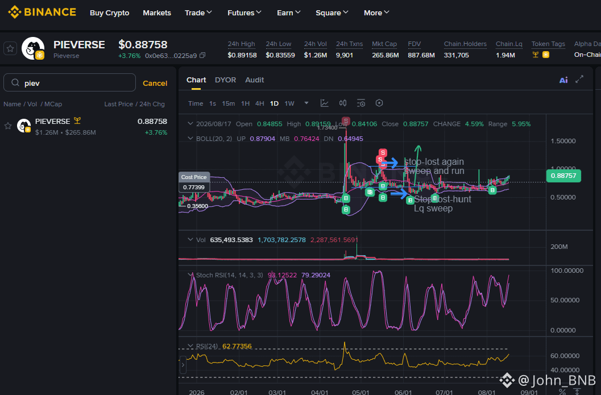Viewport: 601px width, 395px height.
Task: Open PIEVERSE row in search results
Action: click(88, 126)
